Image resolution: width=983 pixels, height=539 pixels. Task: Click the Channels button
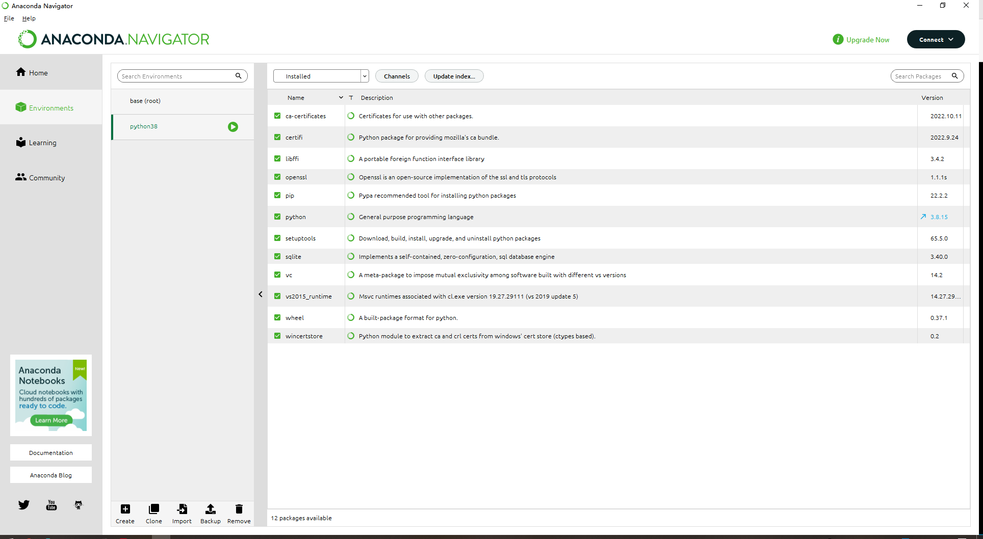[397, 76]
